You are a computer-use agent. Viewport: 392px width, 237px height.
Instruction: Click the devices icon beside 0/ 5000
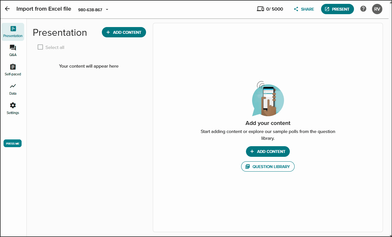point(260,9)
